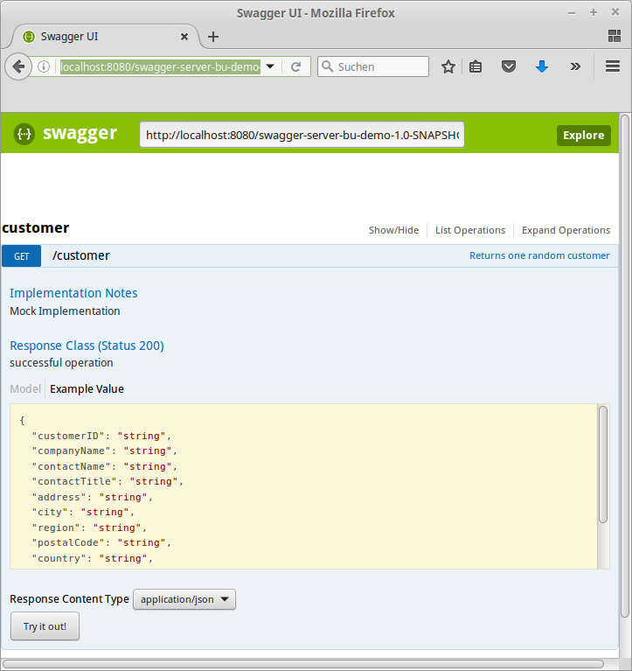Click the Response Class (Status 200) heading

tap(87, 346)
